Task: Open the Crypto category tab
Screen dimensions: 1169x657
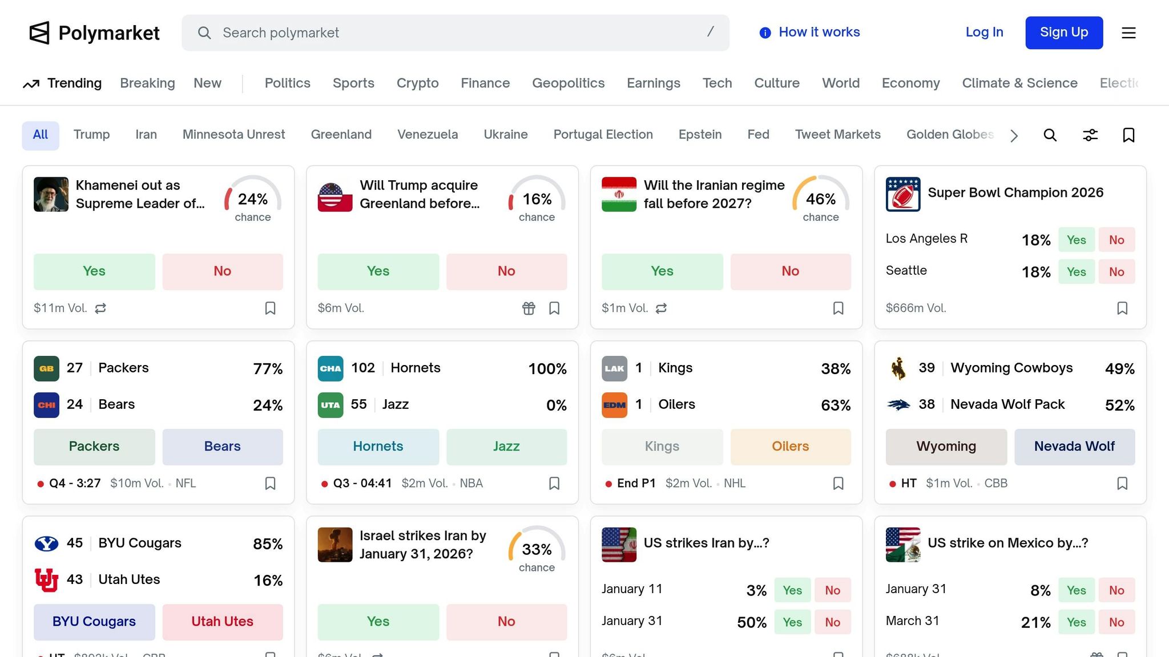Action: 417,83
